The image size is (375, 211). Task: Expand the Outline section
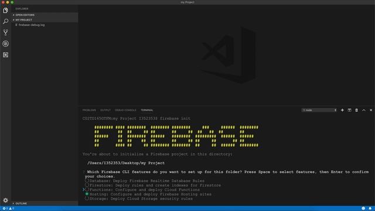tap(45, 203)
